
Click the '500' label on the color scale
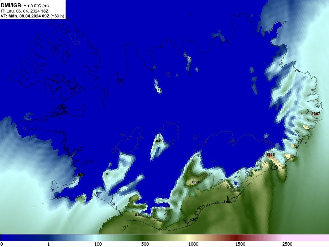[145, 244]
